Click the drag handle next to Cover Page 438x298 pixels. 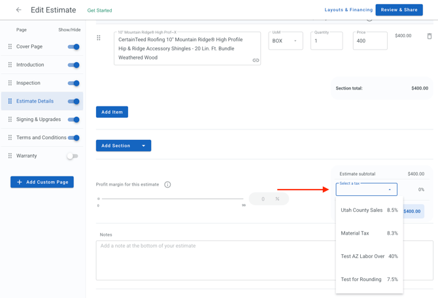coord(10,46)
